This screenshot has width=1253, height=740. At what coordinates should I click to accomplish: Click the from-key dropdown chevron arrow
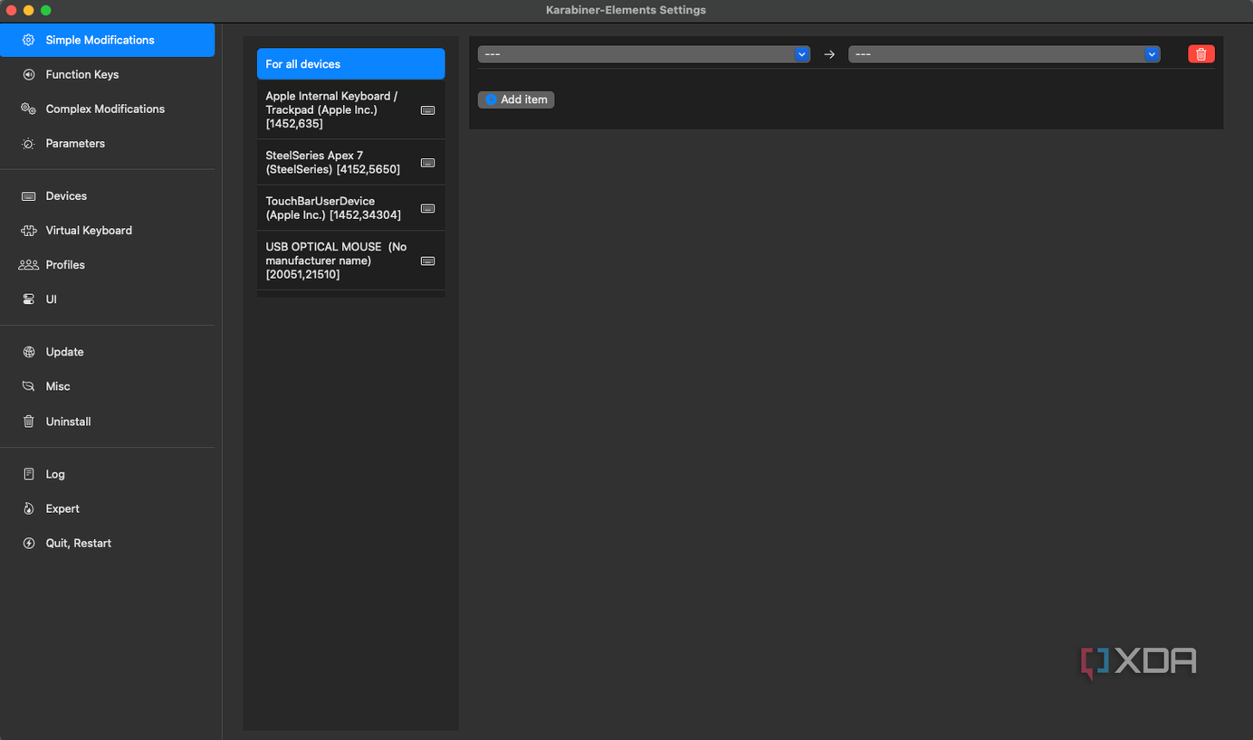(801, 54)
